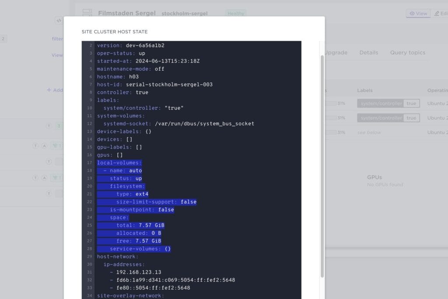
Task: Click the server icon beside Filmstaden Sergel
Action: (87, 13)
